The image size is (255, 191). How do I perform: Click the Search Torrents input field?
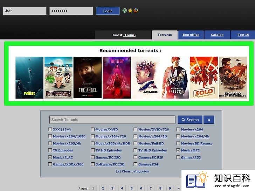coord(112,120)
